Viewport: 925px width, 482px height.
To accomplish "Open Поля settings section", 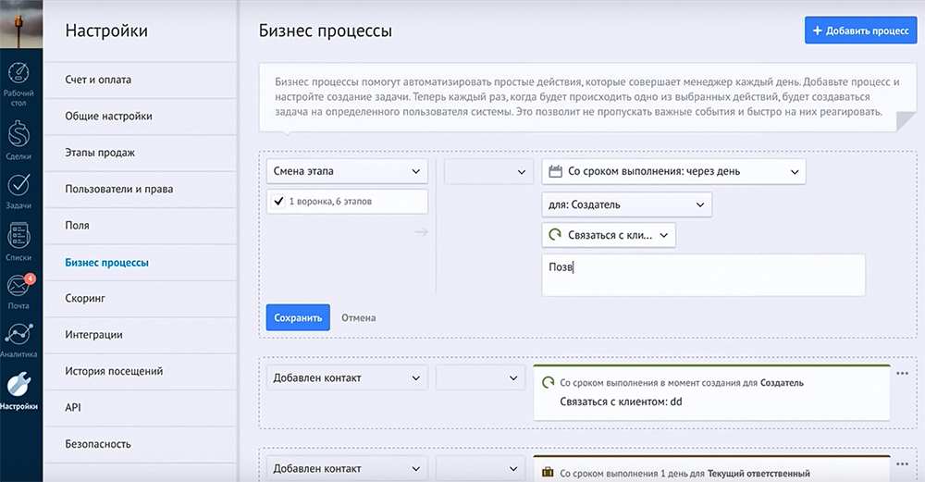I will [x=141, y=226].
